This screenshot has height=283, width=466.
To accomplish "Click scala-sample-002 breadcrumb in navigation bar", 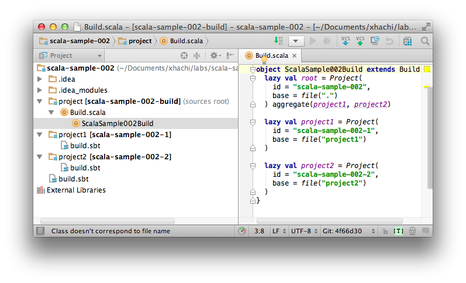I will pos(75,41).
